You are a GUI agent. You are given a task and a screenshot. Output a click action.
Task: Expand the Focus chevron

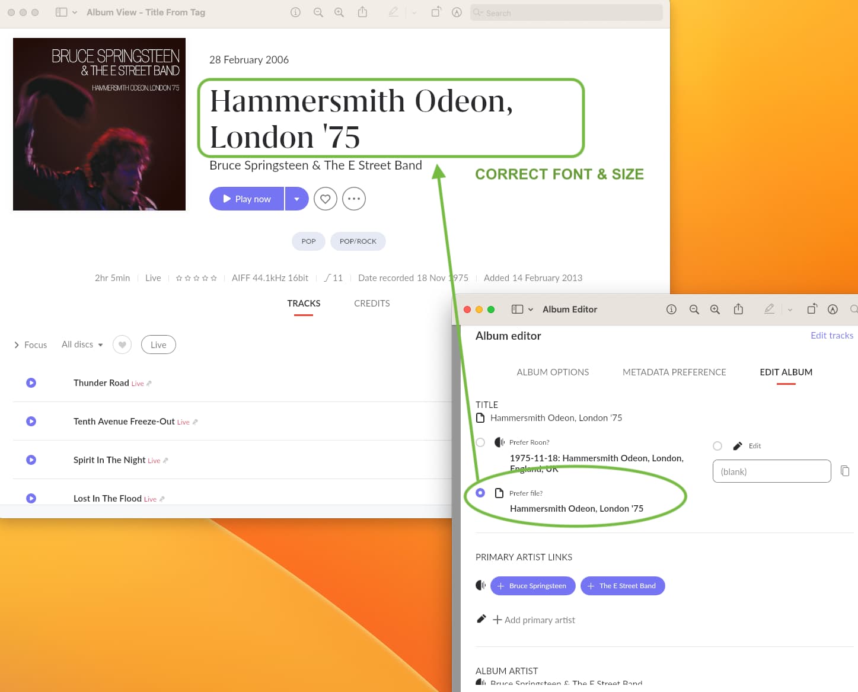[17, 345]
